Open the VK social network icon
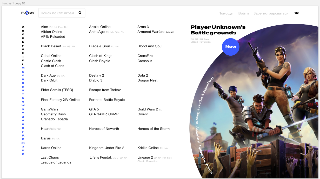320x179 pixels. pyautogui.click(x=297, y=13)
